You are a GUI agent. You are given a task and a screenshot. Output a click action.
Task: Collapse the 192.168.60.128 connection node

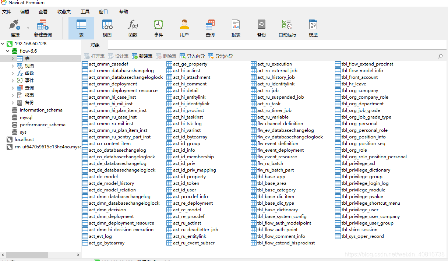(3, 44)
